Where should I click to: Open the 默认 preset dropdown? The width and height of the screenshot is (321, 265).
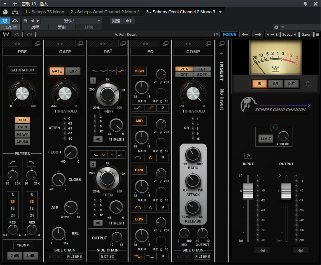click(x=71, y=21)
